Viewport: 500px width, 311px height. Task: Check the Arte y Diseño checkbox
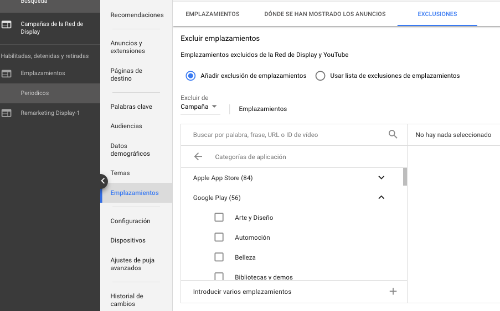219,218
